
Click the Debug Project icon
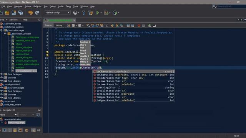[x=106, y=13]
